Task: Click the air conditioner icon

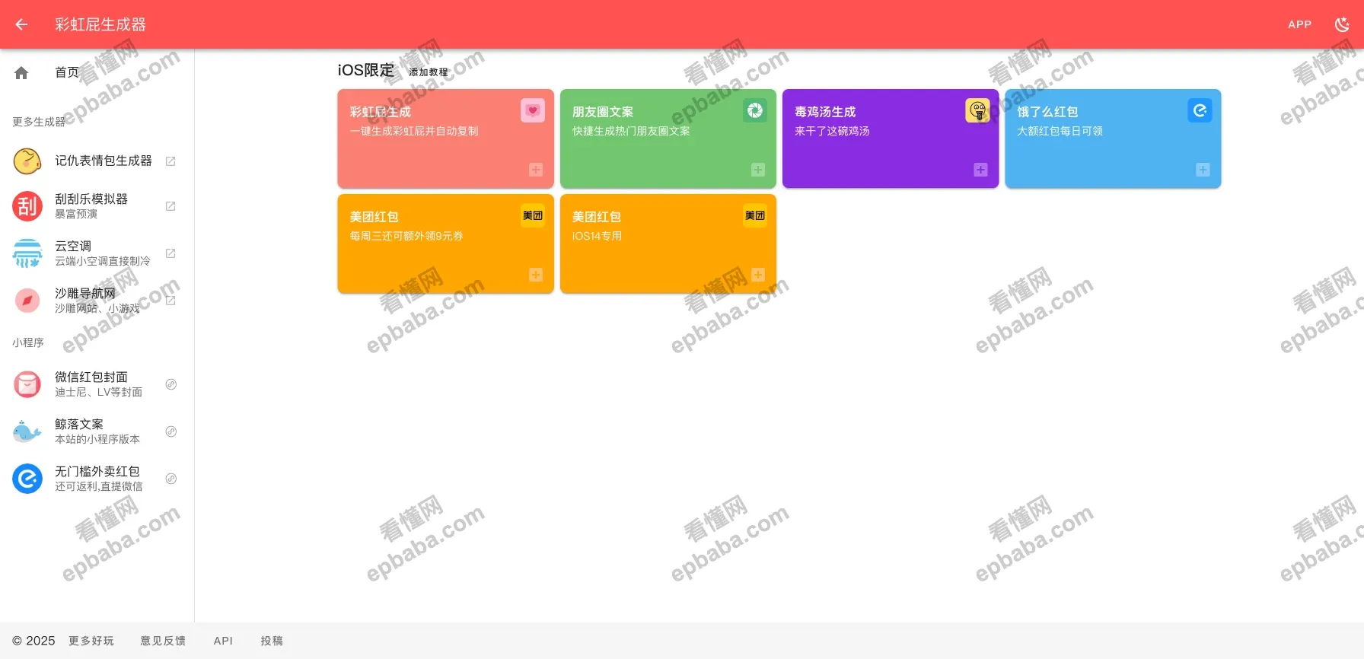Action: [27, 253]
